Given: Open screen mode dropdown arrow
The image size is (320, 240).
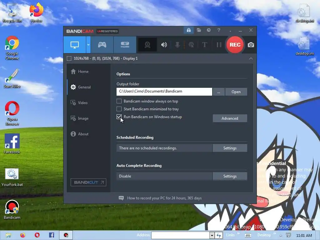Looking at the screenshot, I should (88, 45).
